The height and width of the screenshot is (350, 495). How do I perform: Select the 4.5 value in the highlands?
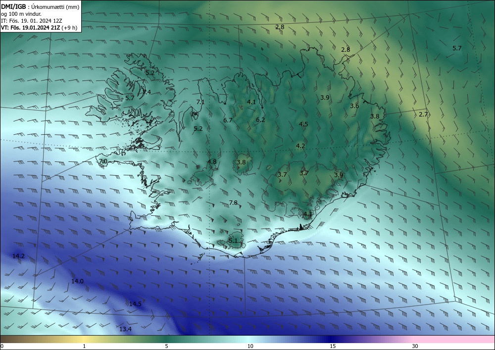click(303, 124)
